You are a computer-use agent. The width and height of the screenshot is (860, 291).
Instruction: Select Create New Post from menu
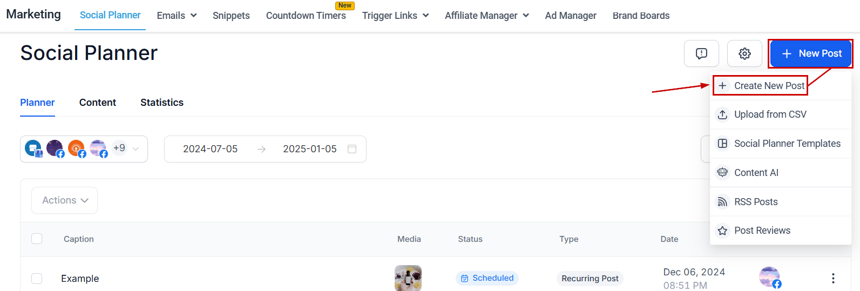point(762,86)
